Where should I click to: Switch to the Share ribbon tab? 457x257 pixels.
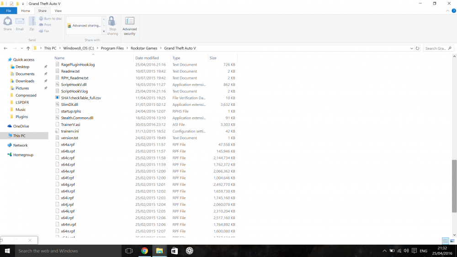[42, 11]
